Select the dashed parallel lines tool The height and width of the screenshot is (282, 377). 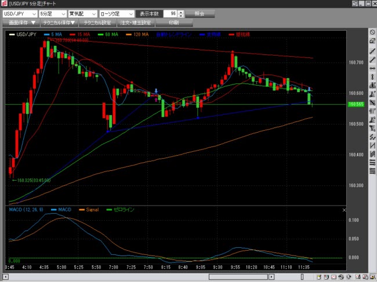click(x=372, y=137)
